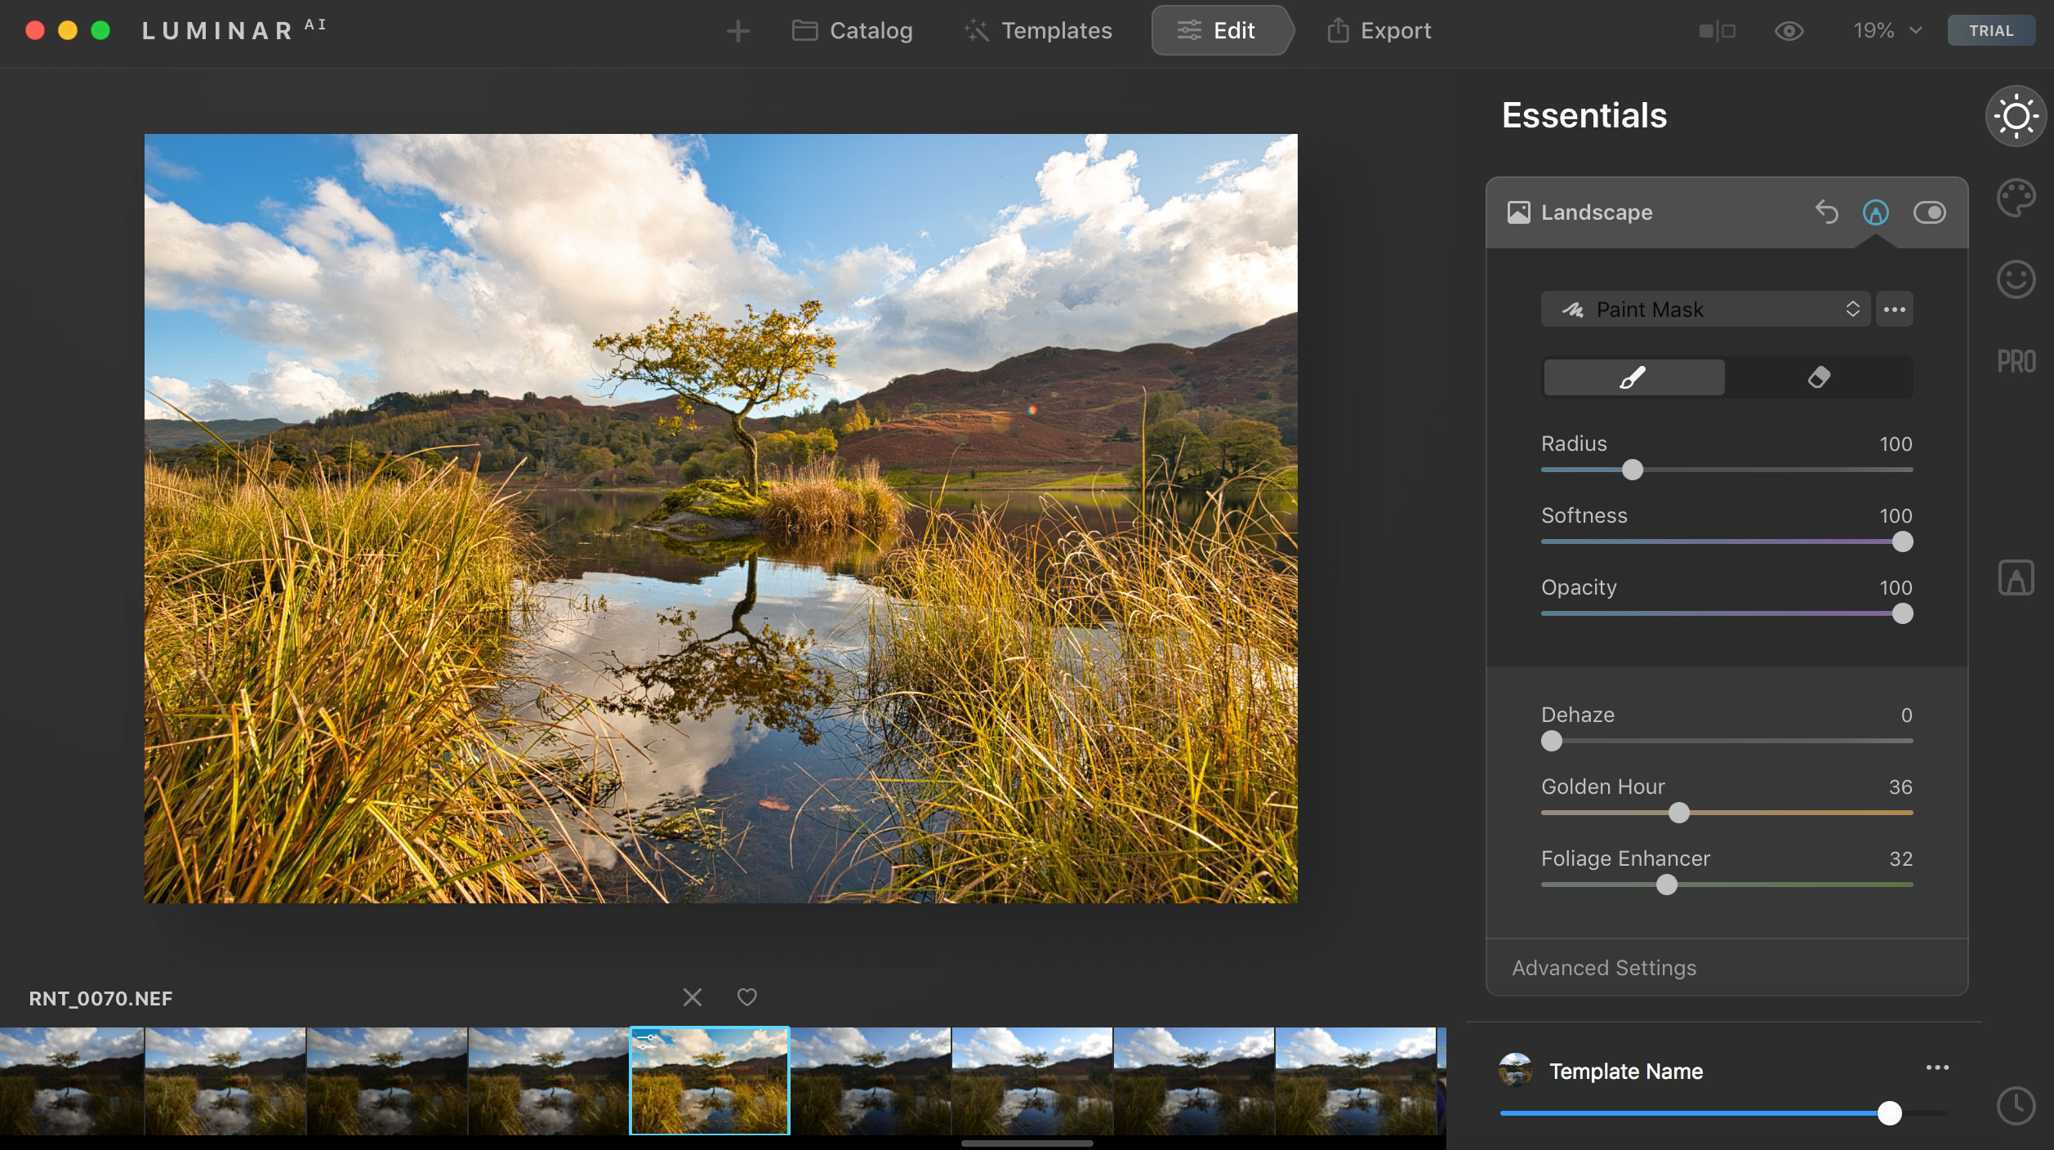Adjust the Radius slider
This screenshot has width=2054, height=1150.
(x=1633, y=470)
